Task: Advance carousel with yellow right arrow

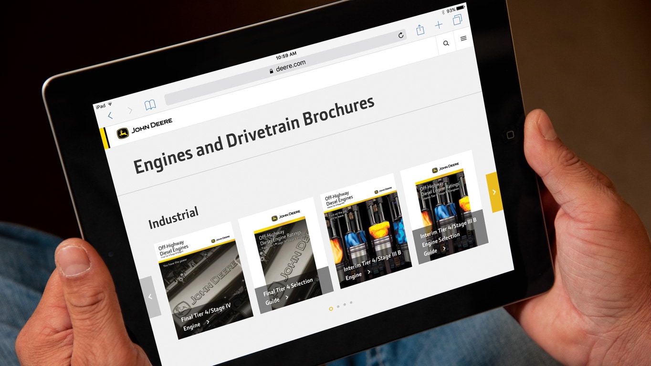Action: click(494, 192)
